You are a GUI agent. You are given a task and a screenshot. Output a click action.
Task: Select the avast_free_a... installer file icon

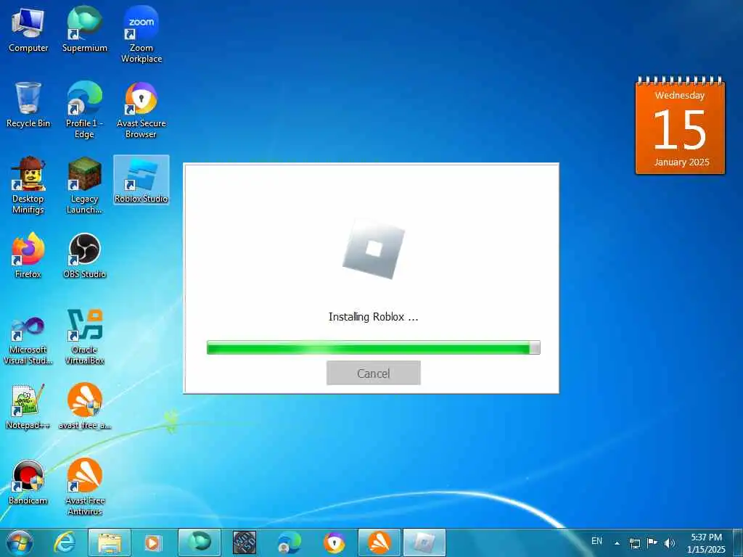pos(85,406)
